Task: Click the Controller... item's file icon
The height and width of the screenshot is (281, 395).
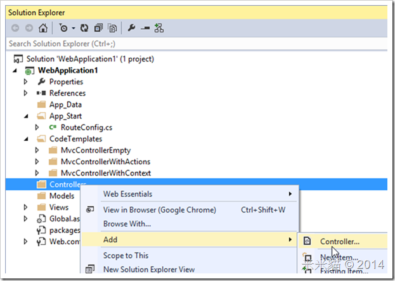Action: (x=307, y=241)
